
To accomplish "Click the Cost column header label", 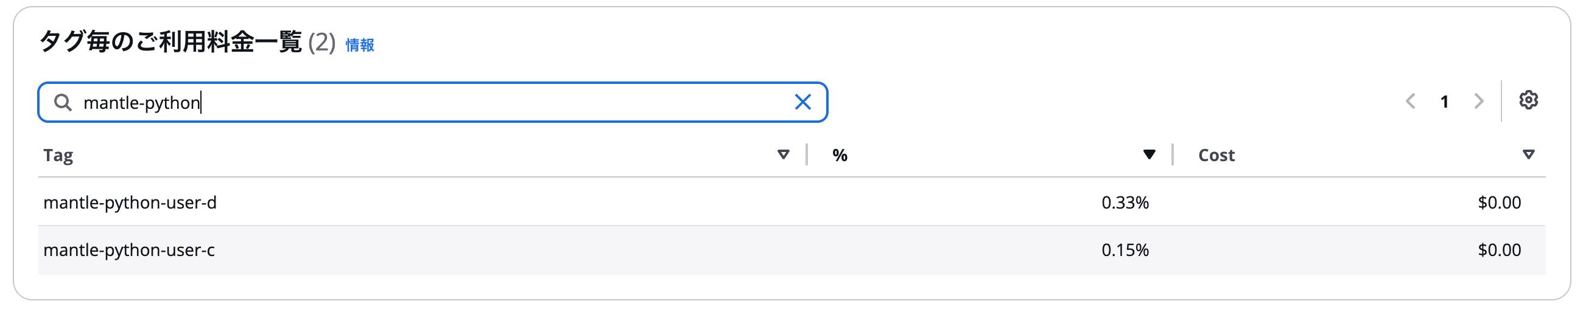I will 1216,155.
